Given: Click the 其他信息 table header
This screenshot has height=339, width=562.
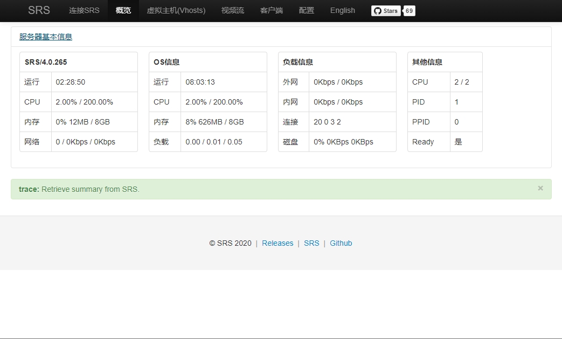Looking at the screenshot, I should 427,62.
